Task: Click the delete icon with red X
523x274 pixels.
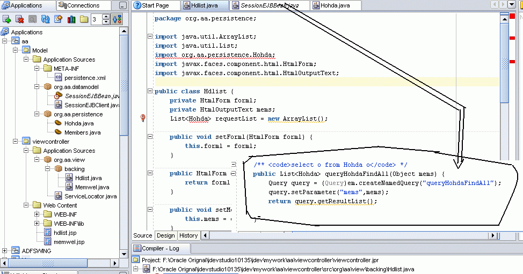Action: tap(20, 19)
